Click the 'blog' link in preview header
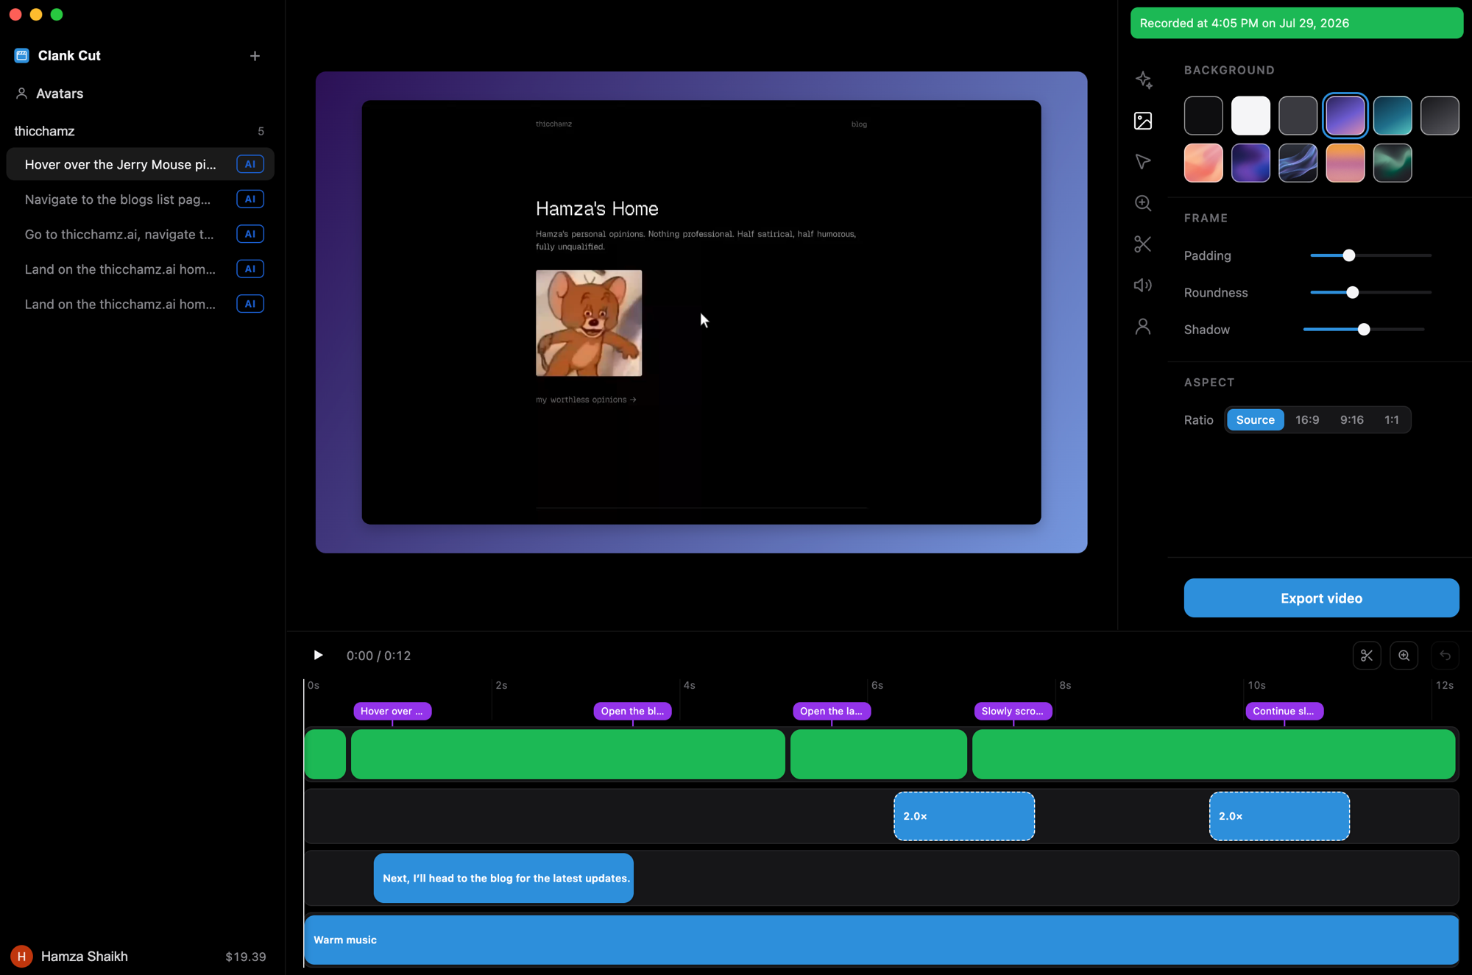1472x975 pixels. click(x=859, y=124)
